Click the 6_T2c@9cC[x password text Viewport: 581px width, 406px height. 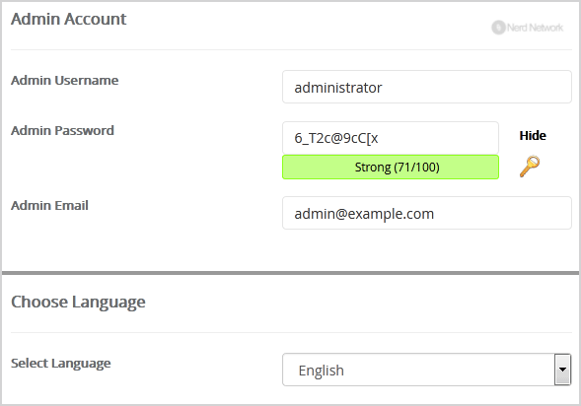tap(336, 138)
